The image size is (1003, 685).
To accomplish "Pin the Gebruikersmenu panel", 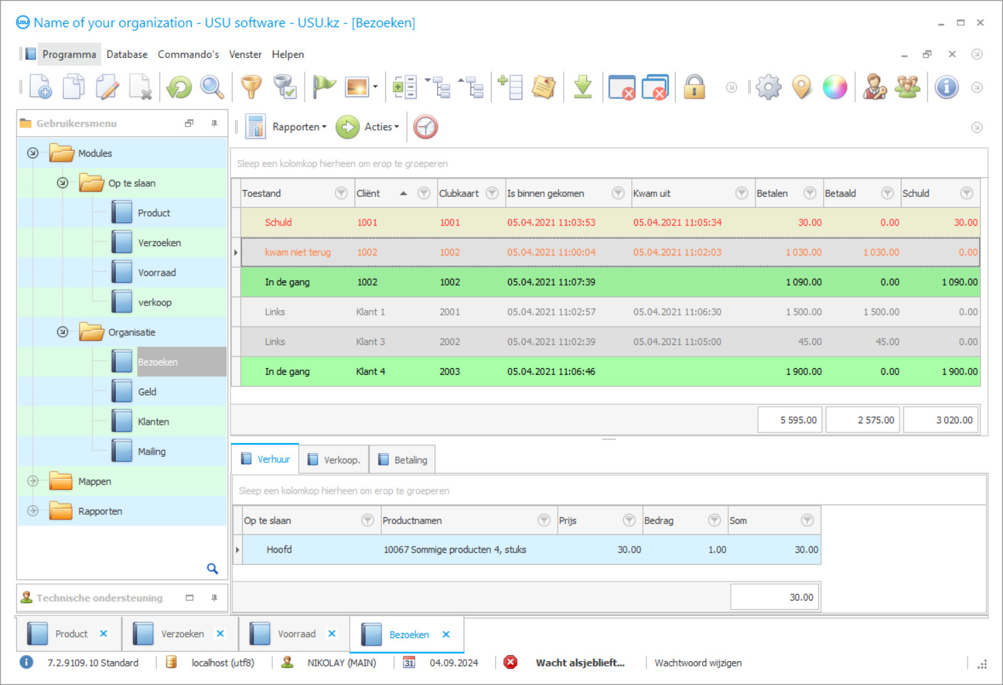I will pyautogui.click(x=214, y=123).
